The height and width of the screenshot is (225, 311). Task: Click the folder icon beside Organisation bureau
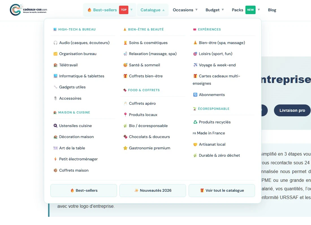point(55,54)
